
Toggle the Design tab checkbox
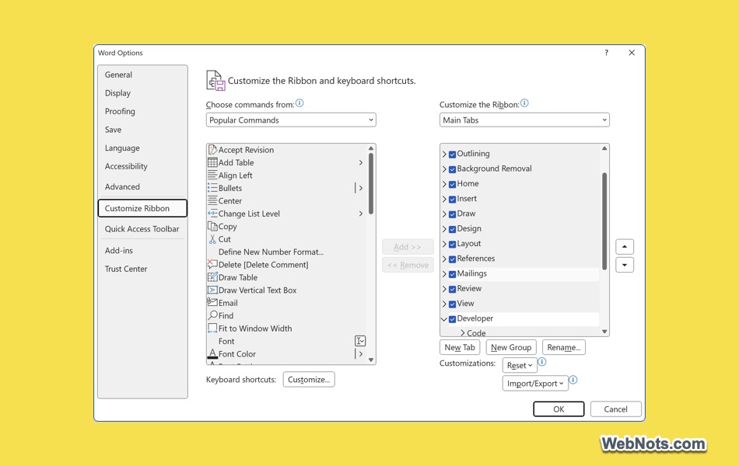tap(452, 229)
